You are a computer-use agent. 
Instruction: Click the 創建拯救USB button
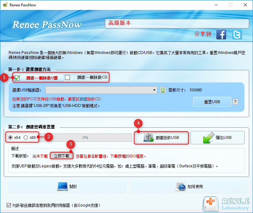point(161,138)
